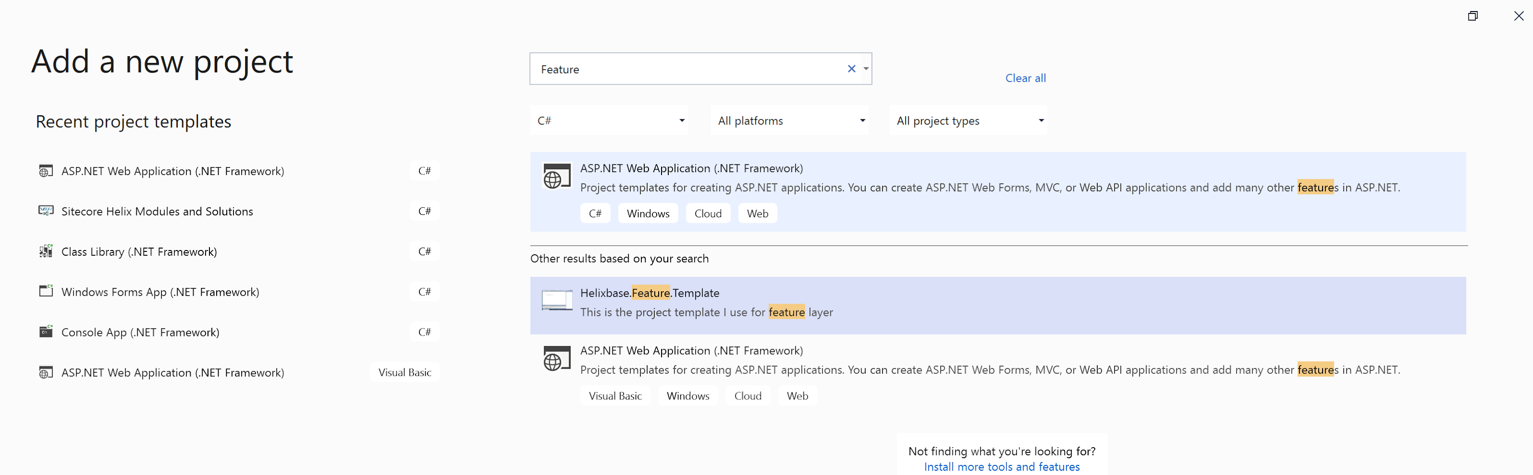Click the Class Library (.NET Framework) icon

pos(46,251)
